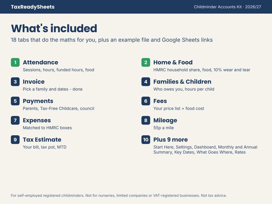
Task: Select the Tax Estimate heading
Action: click(42, 140)
